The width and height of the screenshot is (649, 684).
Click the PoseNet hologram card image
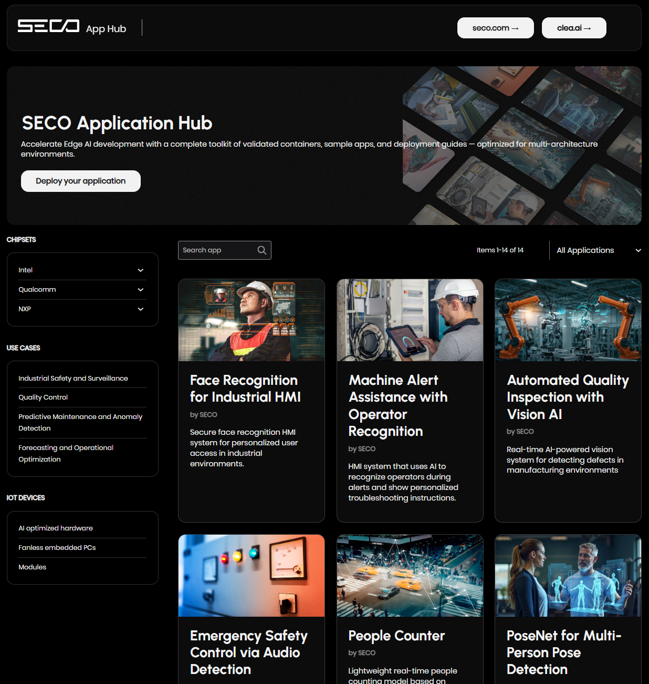coord(568,575)
